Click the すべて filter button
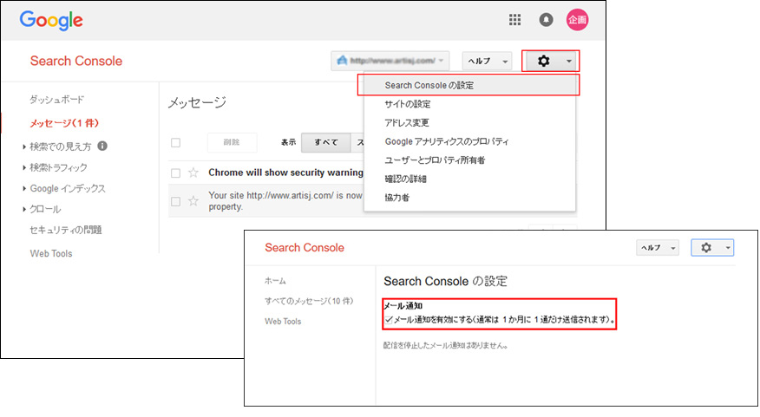The image size is (760, 417). click(x=325, y=142)
